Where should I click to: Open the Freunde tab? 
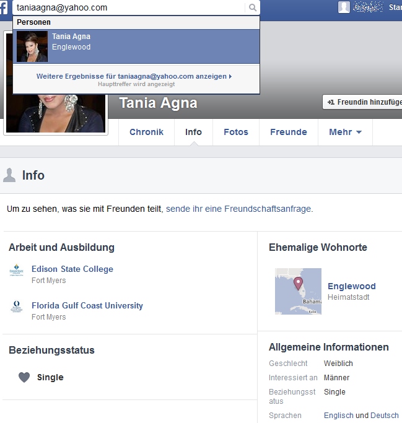click(289, 132)
